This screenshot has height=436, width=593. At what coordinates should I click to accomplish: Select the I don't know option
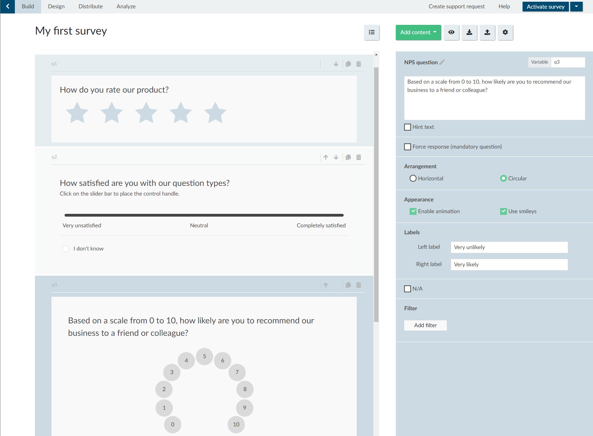point(66,249)
